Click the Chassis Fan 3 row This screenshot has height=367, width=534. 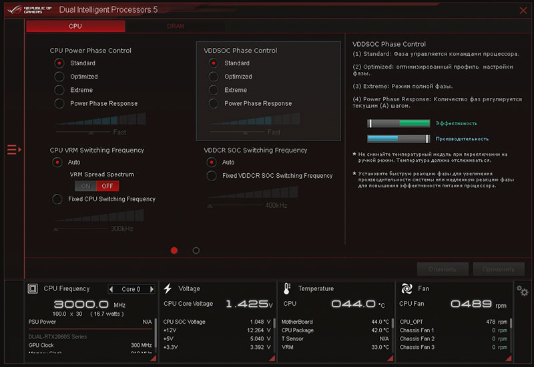(453, 347)
